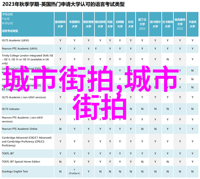Click the 语言考试类型 header label
The image size is (200, 179).
point(10,31)
